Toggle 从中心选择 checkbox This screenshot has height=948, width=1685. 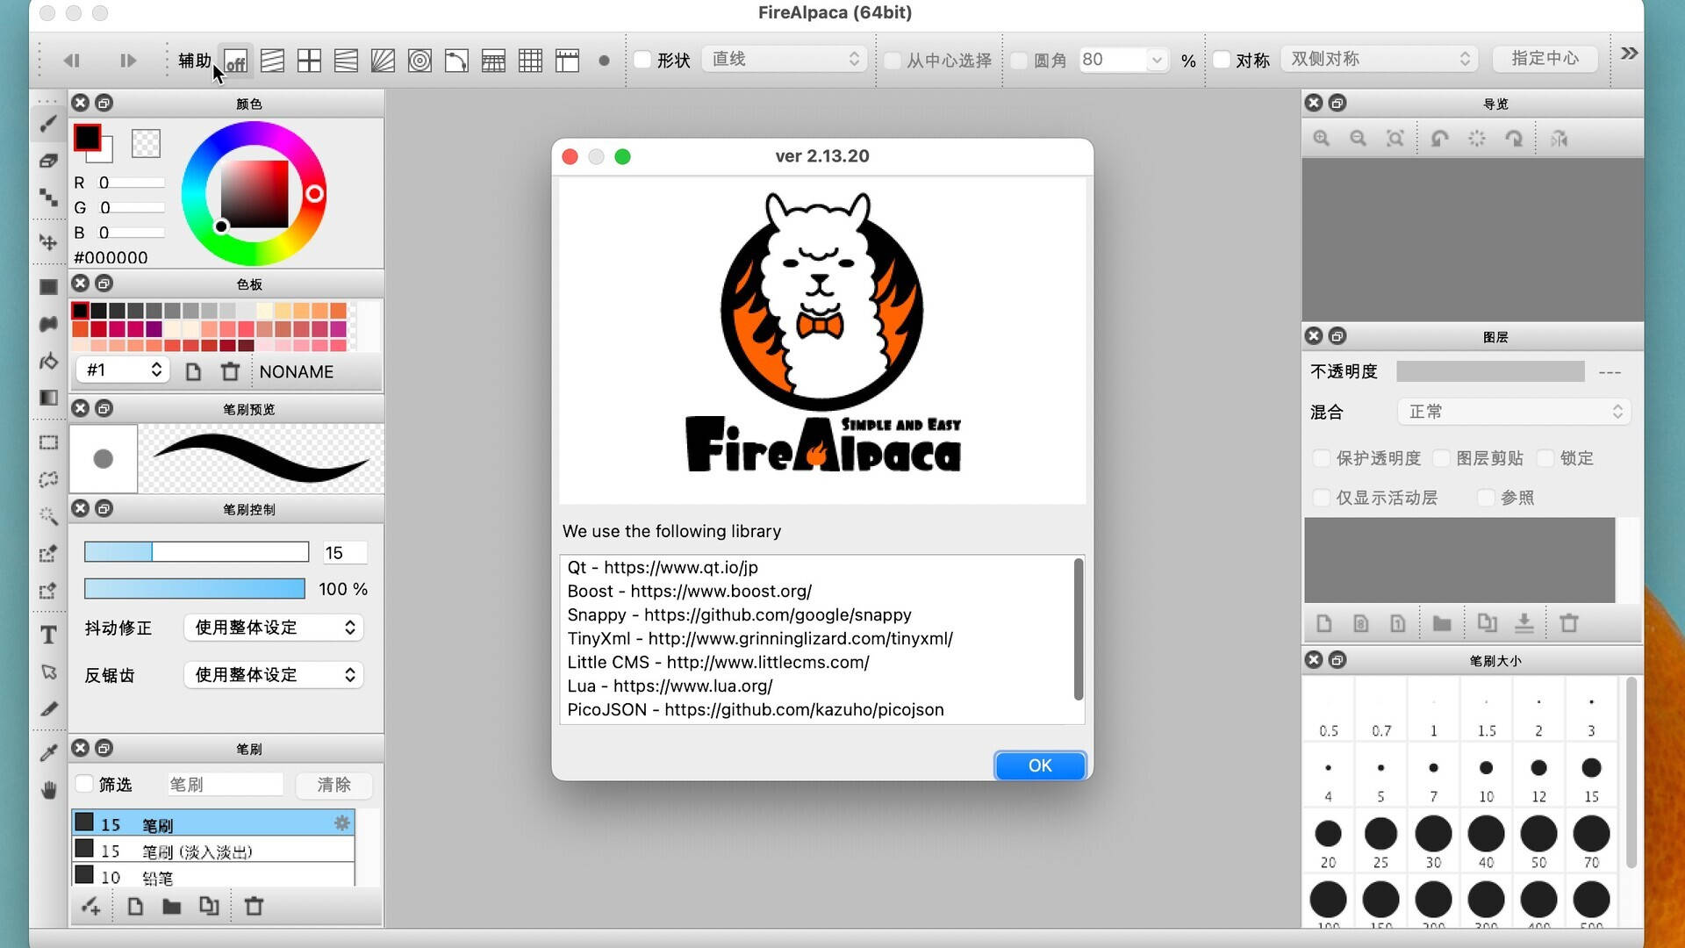pos(893,60)
